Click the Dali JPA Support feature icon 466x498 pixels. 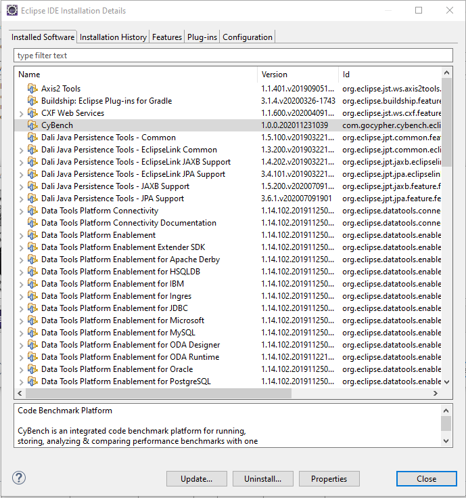[32, 199]
